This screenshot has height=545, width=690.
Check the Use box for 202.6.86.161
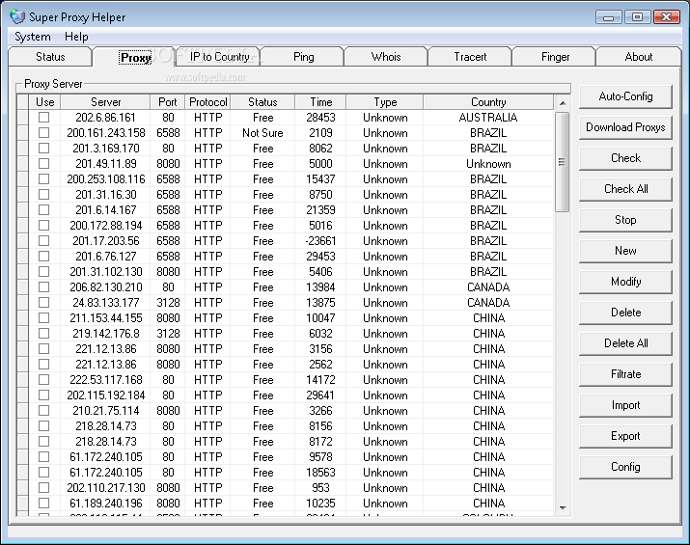coord(43,117)
